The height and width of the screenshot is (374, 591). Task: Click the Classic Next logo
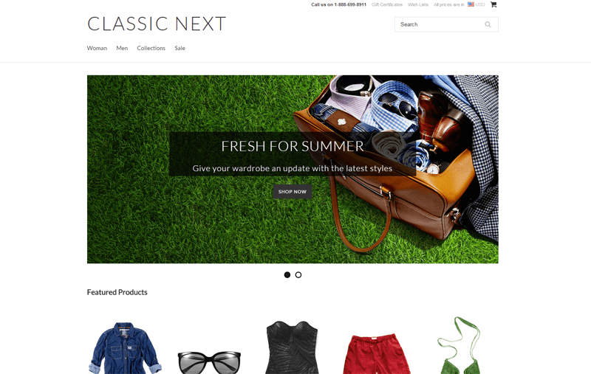[x=157, y=24]
